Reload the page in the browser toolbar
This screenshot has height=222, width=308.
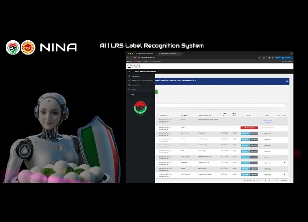click(x=135, y=58)
